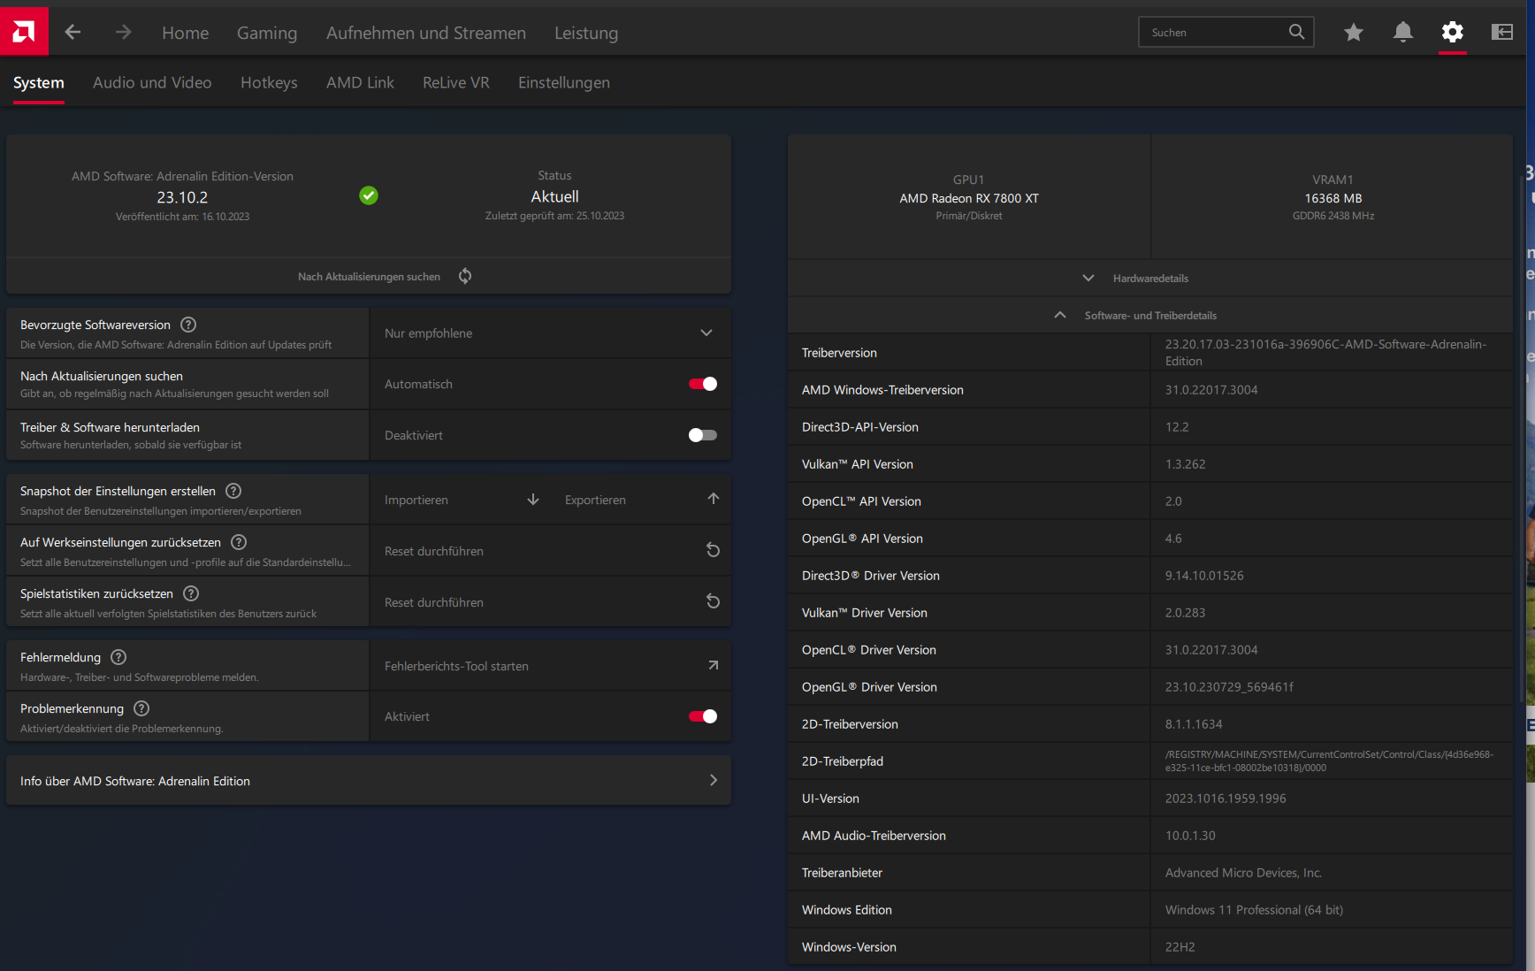Screen dimensions: 1535x971
Task: Switch to the Hotkeys tab
Action: 269,82
